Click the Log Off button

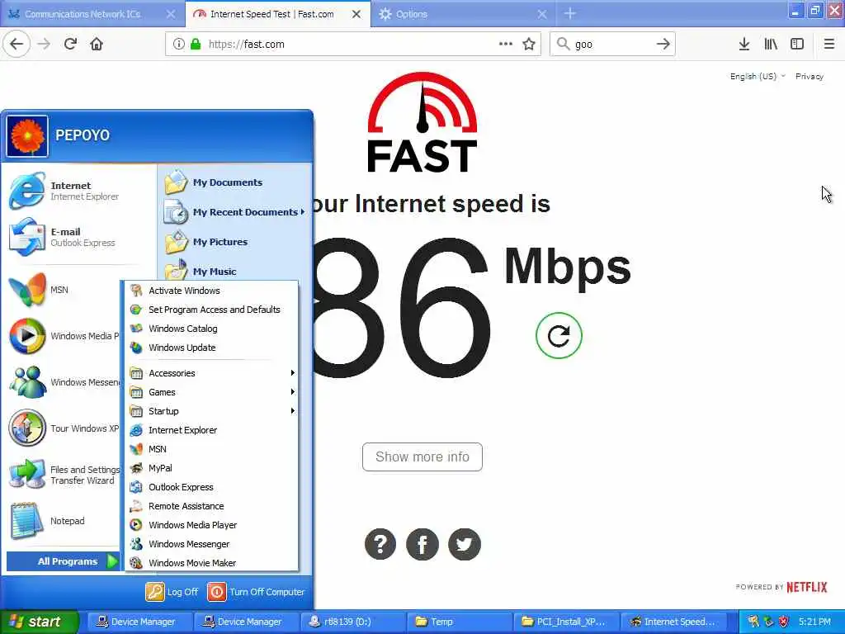(172, 592)
